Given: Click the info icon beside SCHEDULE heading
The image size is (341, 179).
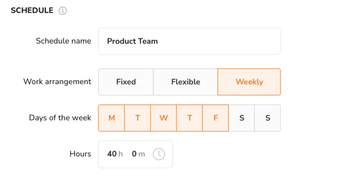Looking at the screenshot, I should click(63, 11).
